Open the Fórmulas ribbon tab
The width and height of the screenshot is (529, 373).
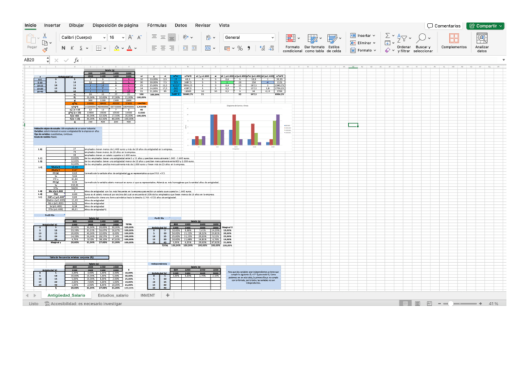point(157,26)
